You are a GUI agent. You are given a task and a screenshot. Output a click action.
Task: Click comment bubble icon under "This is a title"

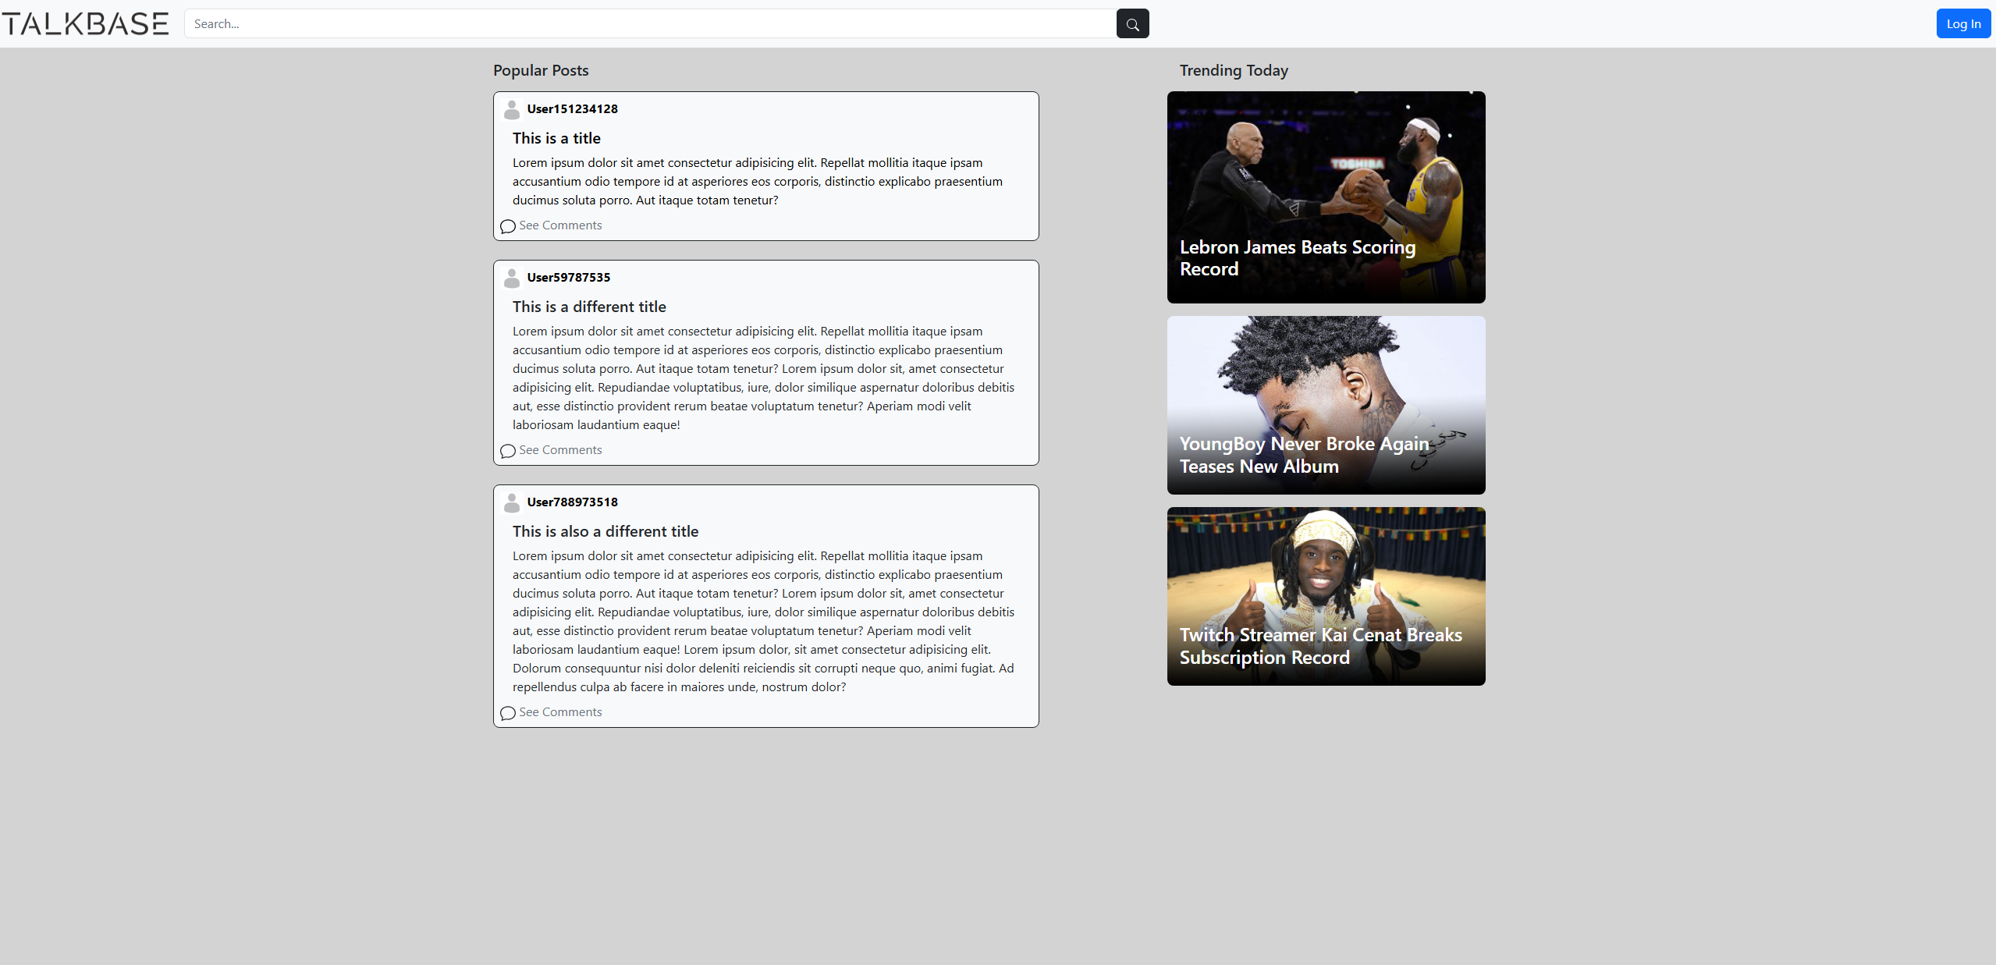(508, 226)
